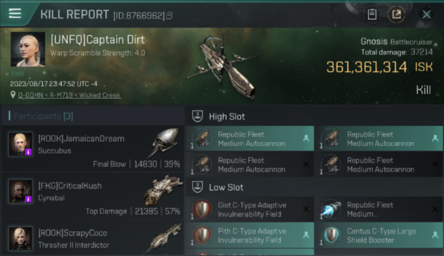The width and height of the screenshot is (444, 256).
Task: Select JamaicanDream participant entry
Action: [x=93, y=148]
